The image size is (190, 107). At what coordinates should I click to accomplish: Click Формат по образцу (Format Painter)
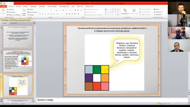pyautogui.click(x=13, y=15)
